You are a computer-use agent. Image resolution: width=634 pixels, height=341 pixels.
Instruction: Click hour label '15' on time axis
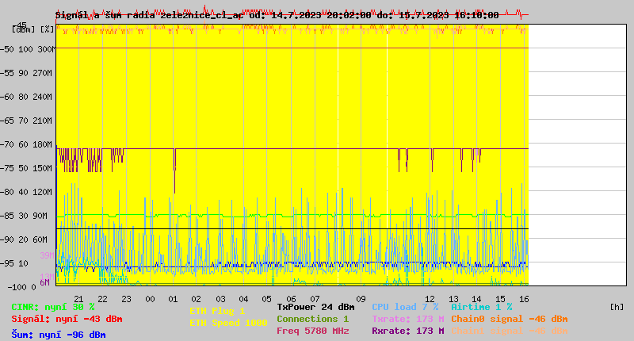coord(500,299)
